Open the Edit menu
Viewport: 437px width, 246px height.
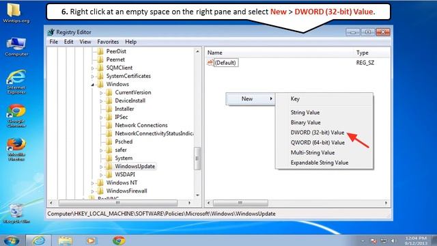[x=68, y=42]
